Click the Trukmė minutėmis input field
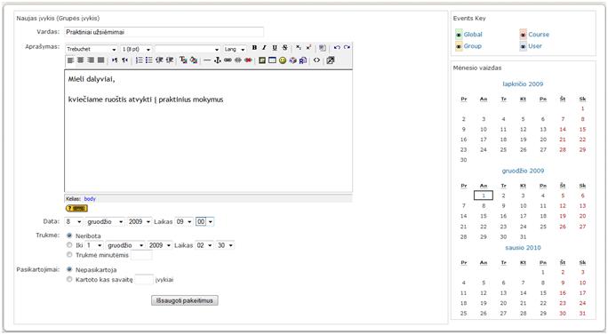 click(141, 255)
